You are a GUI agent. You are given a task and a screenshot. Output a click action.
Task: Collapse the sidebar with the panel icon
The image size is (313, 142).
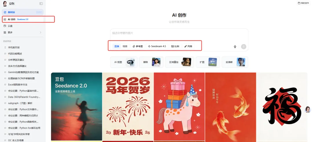(x=41, y=3)
